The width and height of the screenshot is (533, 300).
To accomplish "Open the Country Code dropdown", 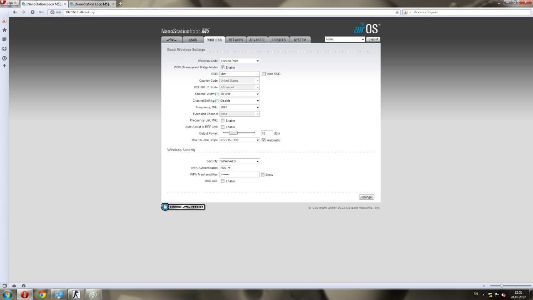I will (239, 80).
